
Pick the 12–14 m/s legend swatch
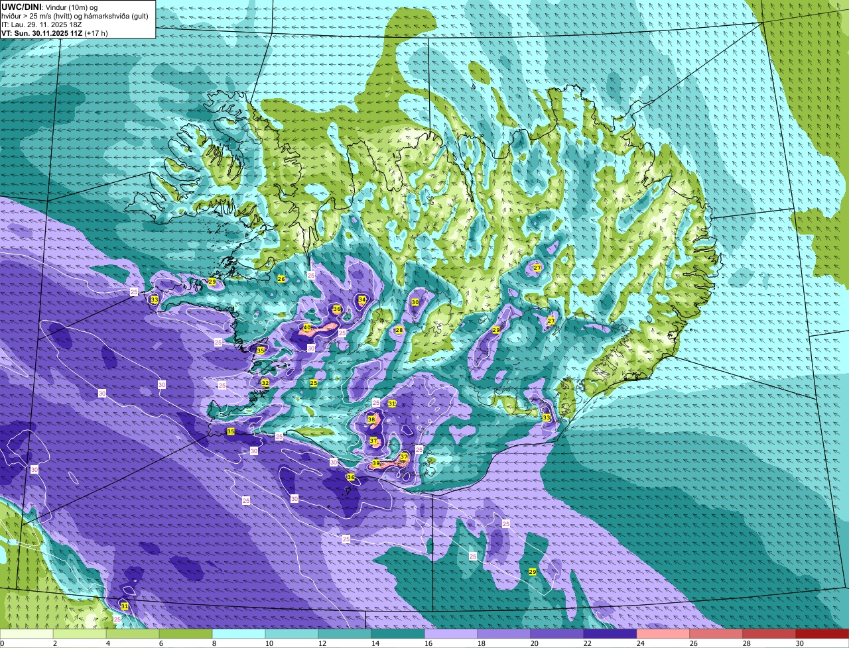(346, 634)
